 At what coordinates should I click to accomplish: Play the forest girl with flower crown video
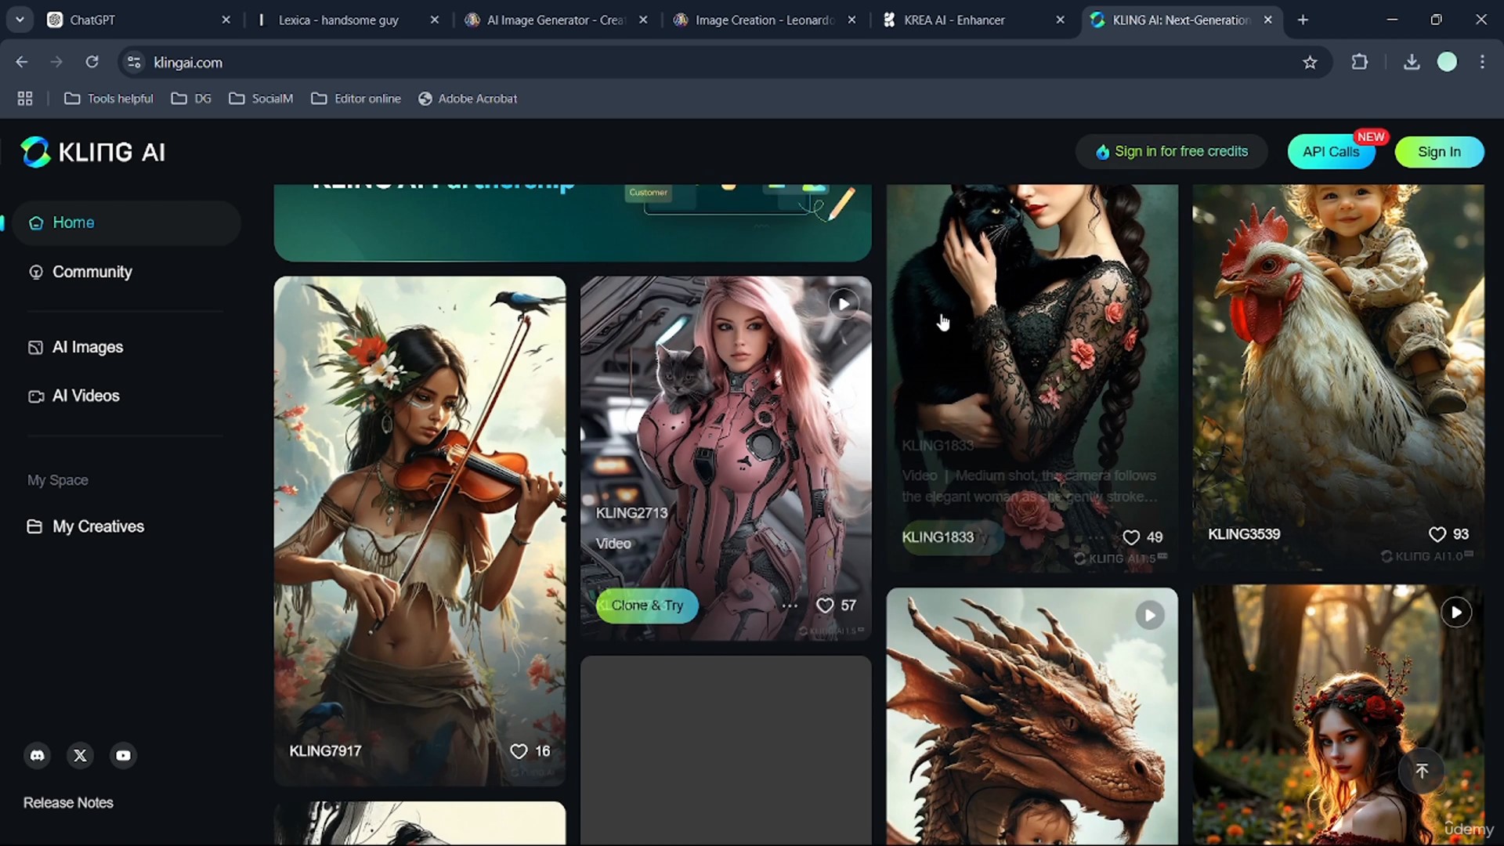pyautogui.click(x=1456, y=613)
